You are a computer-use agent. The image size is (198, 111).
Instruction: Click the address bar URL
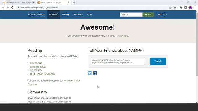pyautogui.click(x=39, y=7)
